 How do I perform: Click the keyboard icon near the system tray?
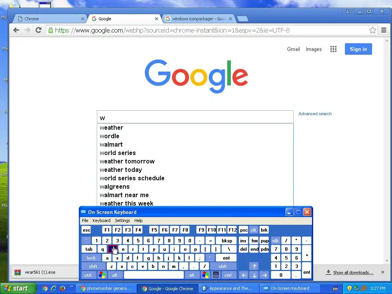tap(335, 289)
